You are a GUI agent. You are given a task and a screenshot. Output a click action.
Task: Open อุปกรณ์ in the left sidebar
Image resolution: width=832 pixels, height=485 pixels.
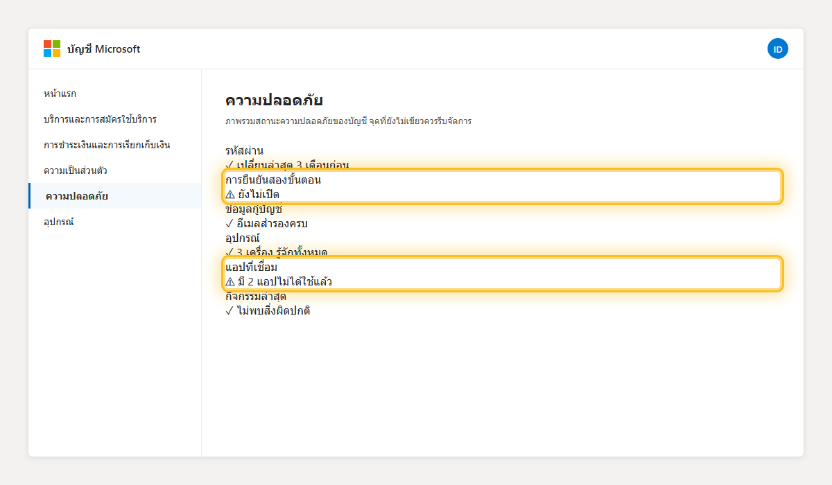click(115, 222)
